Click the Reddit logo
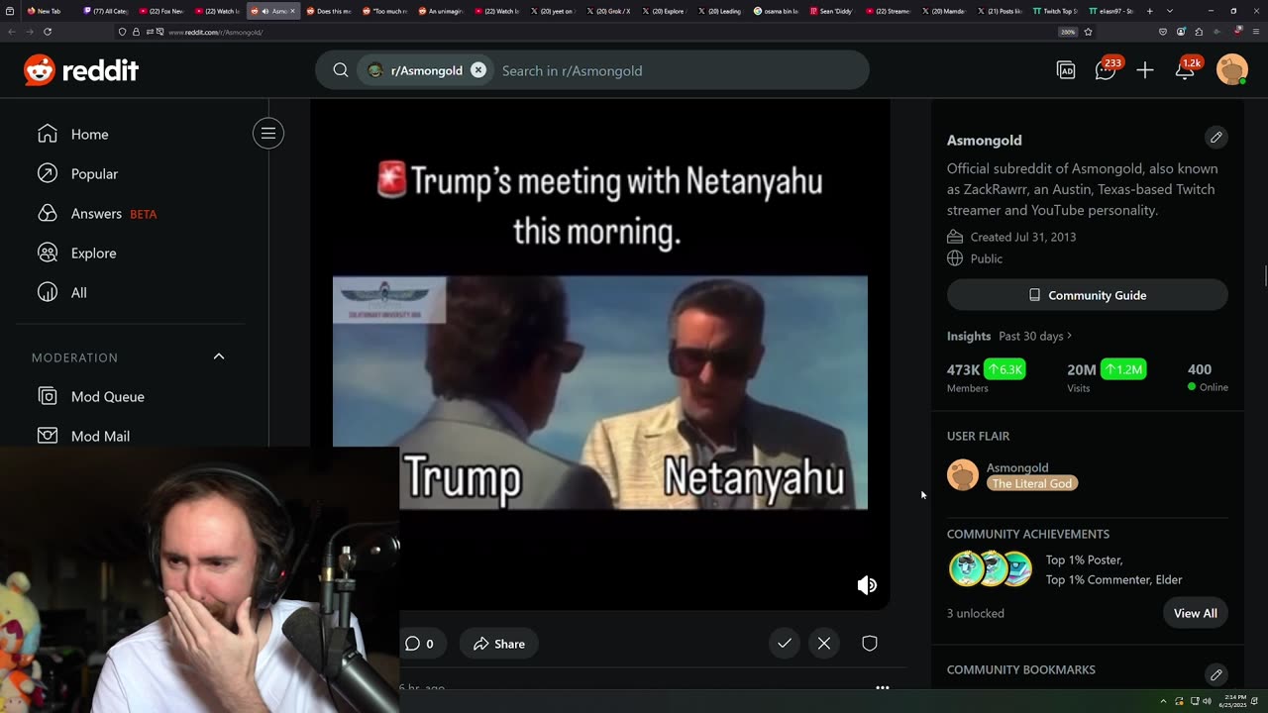 pos(81,70)
